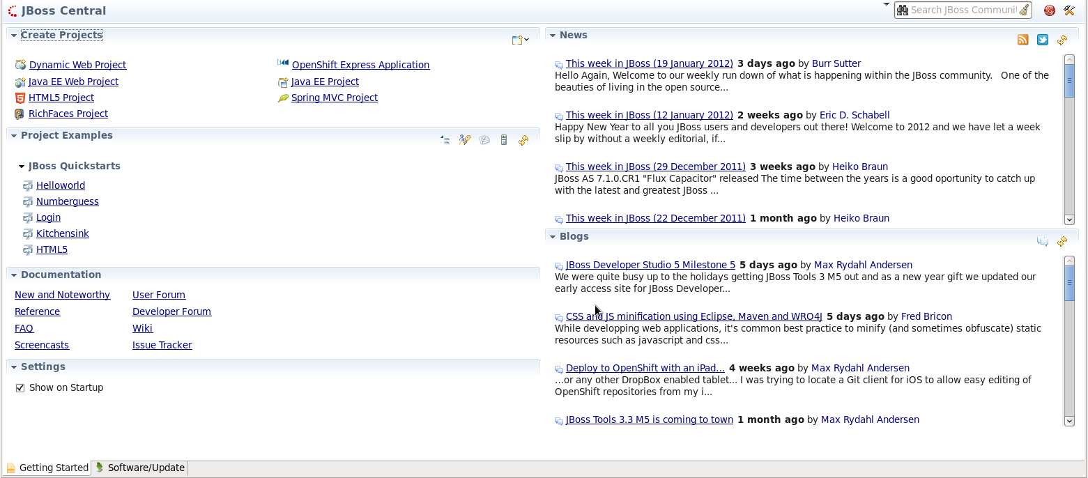This screenshot has height=478, width=1088.
Task: Collapse the JBoss Quickstarts group
Action: 22,167
